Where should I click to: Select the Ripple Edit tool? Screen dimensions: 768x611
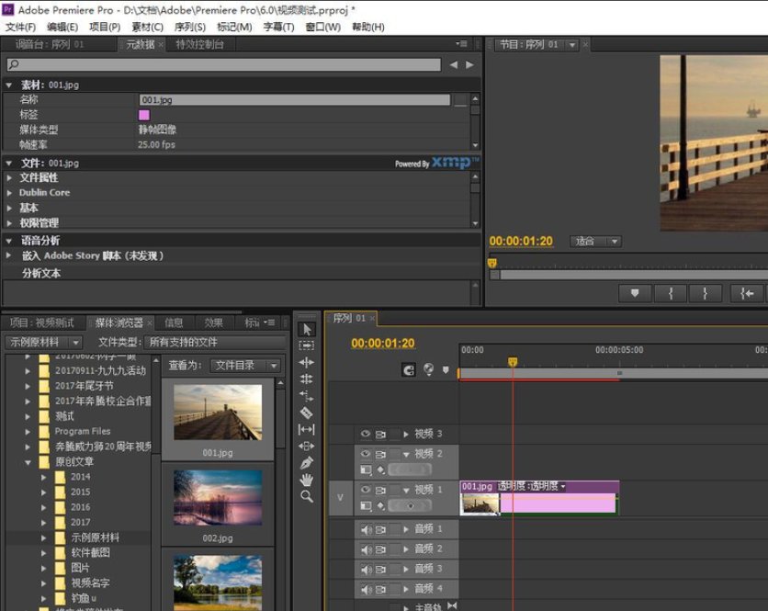(x=307, y=363)
